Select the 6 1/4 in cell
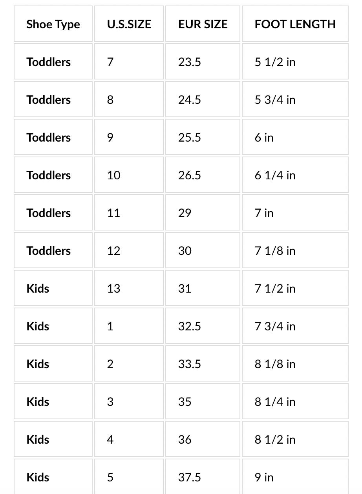The image size is (362, 494). tap(275, 175)
